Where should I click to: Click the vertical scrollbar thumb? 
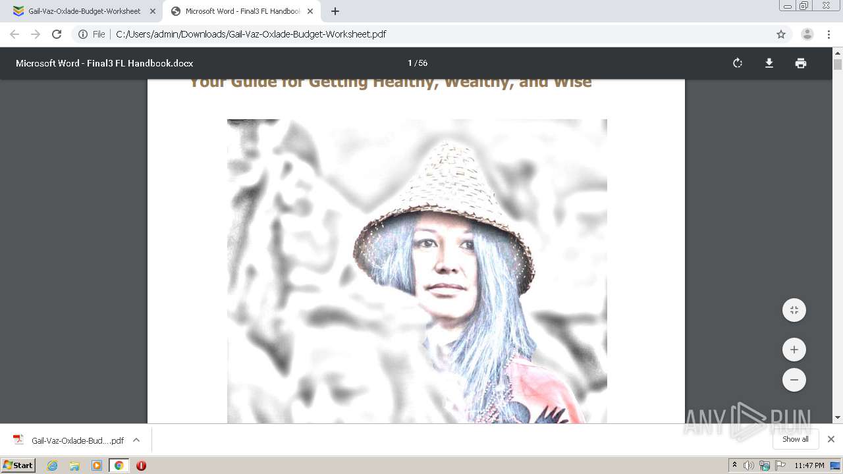[838, 65]
